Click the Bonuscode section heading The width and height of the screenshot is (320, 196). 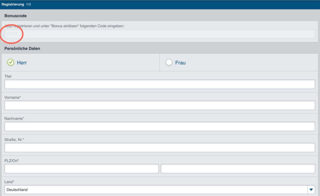15,16
